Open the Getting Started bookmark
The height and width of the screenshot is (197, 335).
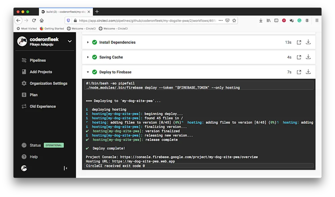[x=52, y=29]
